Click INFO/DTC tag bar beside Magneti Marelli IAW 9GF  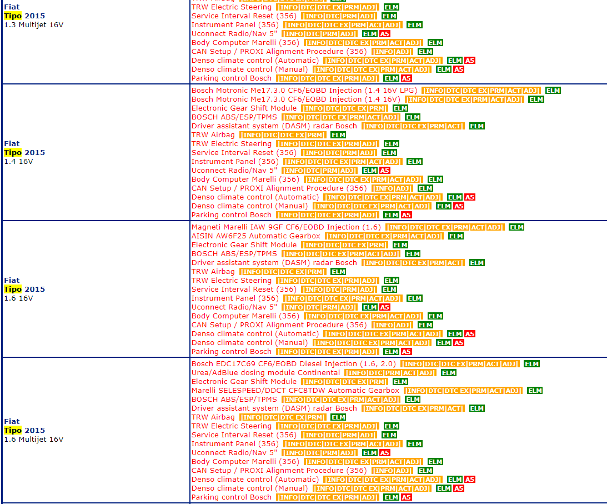click(445, 227)
